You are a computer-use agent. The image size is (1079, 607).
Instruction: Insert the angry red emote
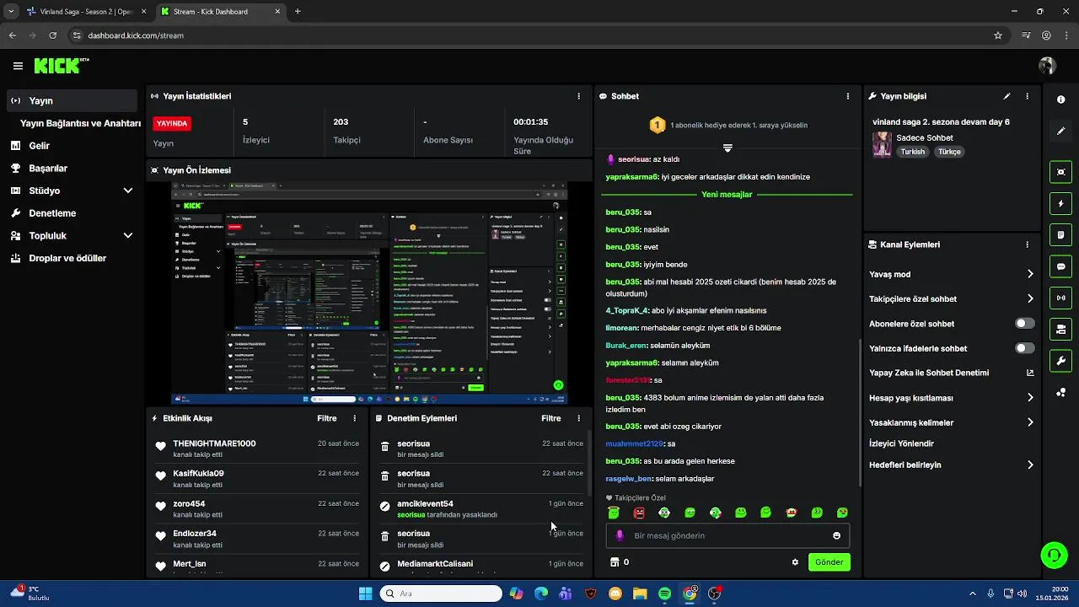[x=639, y=513]
